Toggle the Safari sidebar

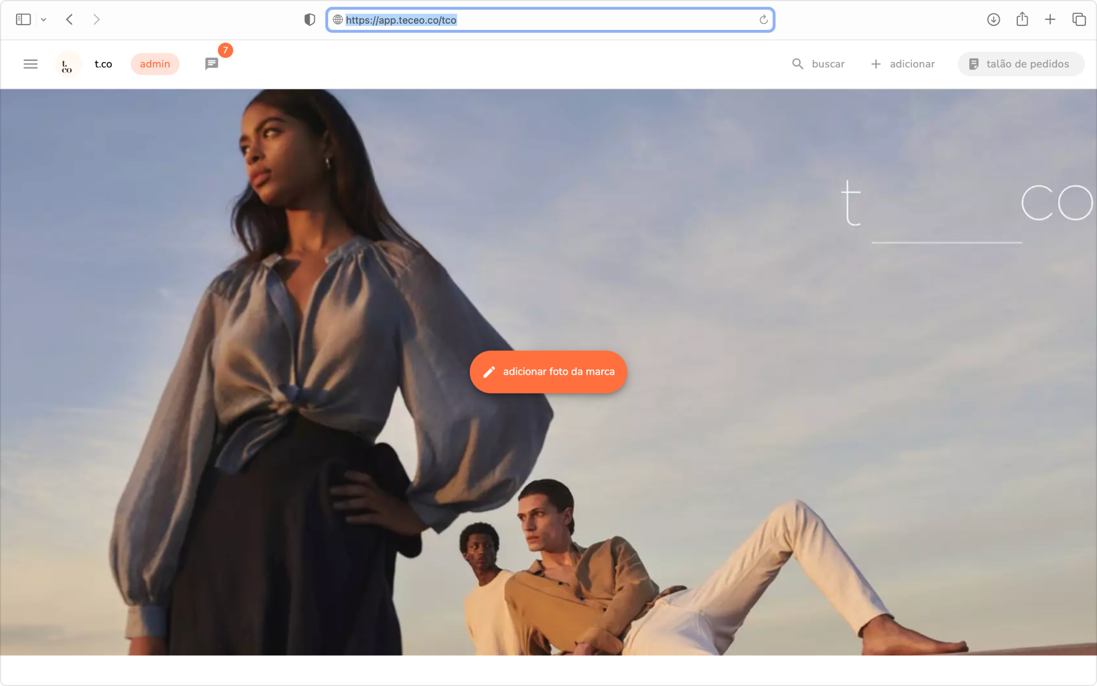pos(23,20)
